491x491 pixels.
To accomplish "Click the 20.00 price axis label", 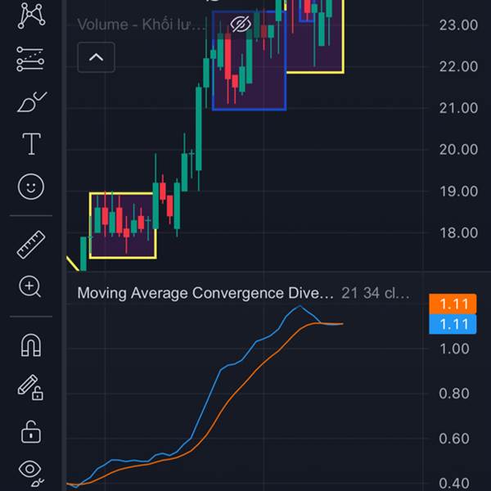I will tap(458, 150).
